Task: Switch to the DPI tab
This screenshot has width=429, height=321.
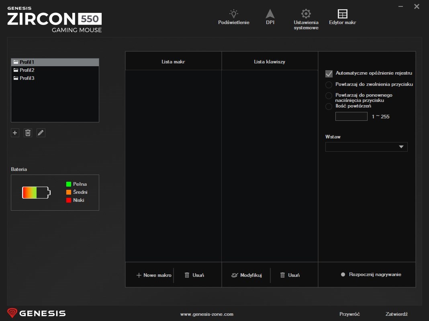Action: [x=270, y=17]
